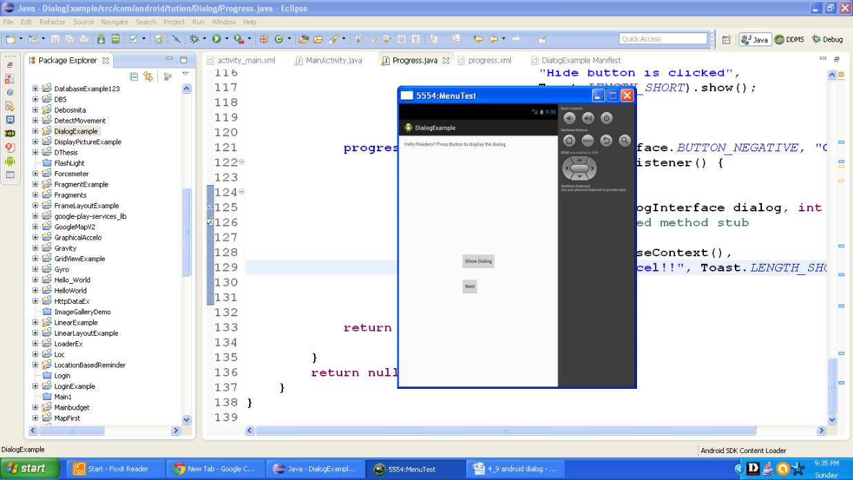Collapse the code fold at line 122
This screenshot has width=853, height=480.
pos(242,162)
